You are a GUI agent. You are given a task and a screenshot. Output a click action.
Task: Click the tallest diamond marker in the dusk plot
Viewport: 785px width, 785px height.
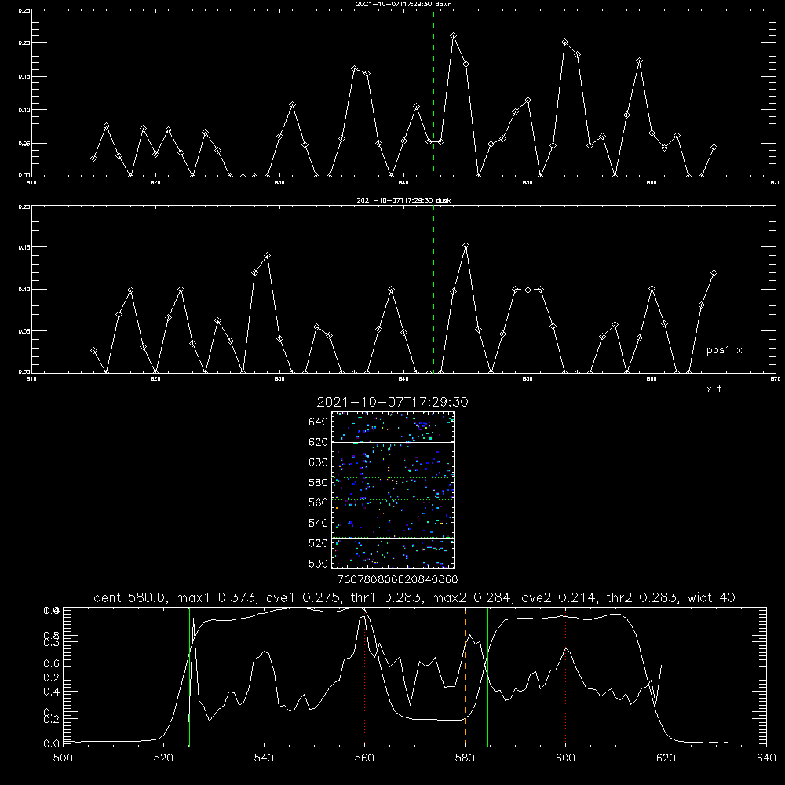click(466, 246)
